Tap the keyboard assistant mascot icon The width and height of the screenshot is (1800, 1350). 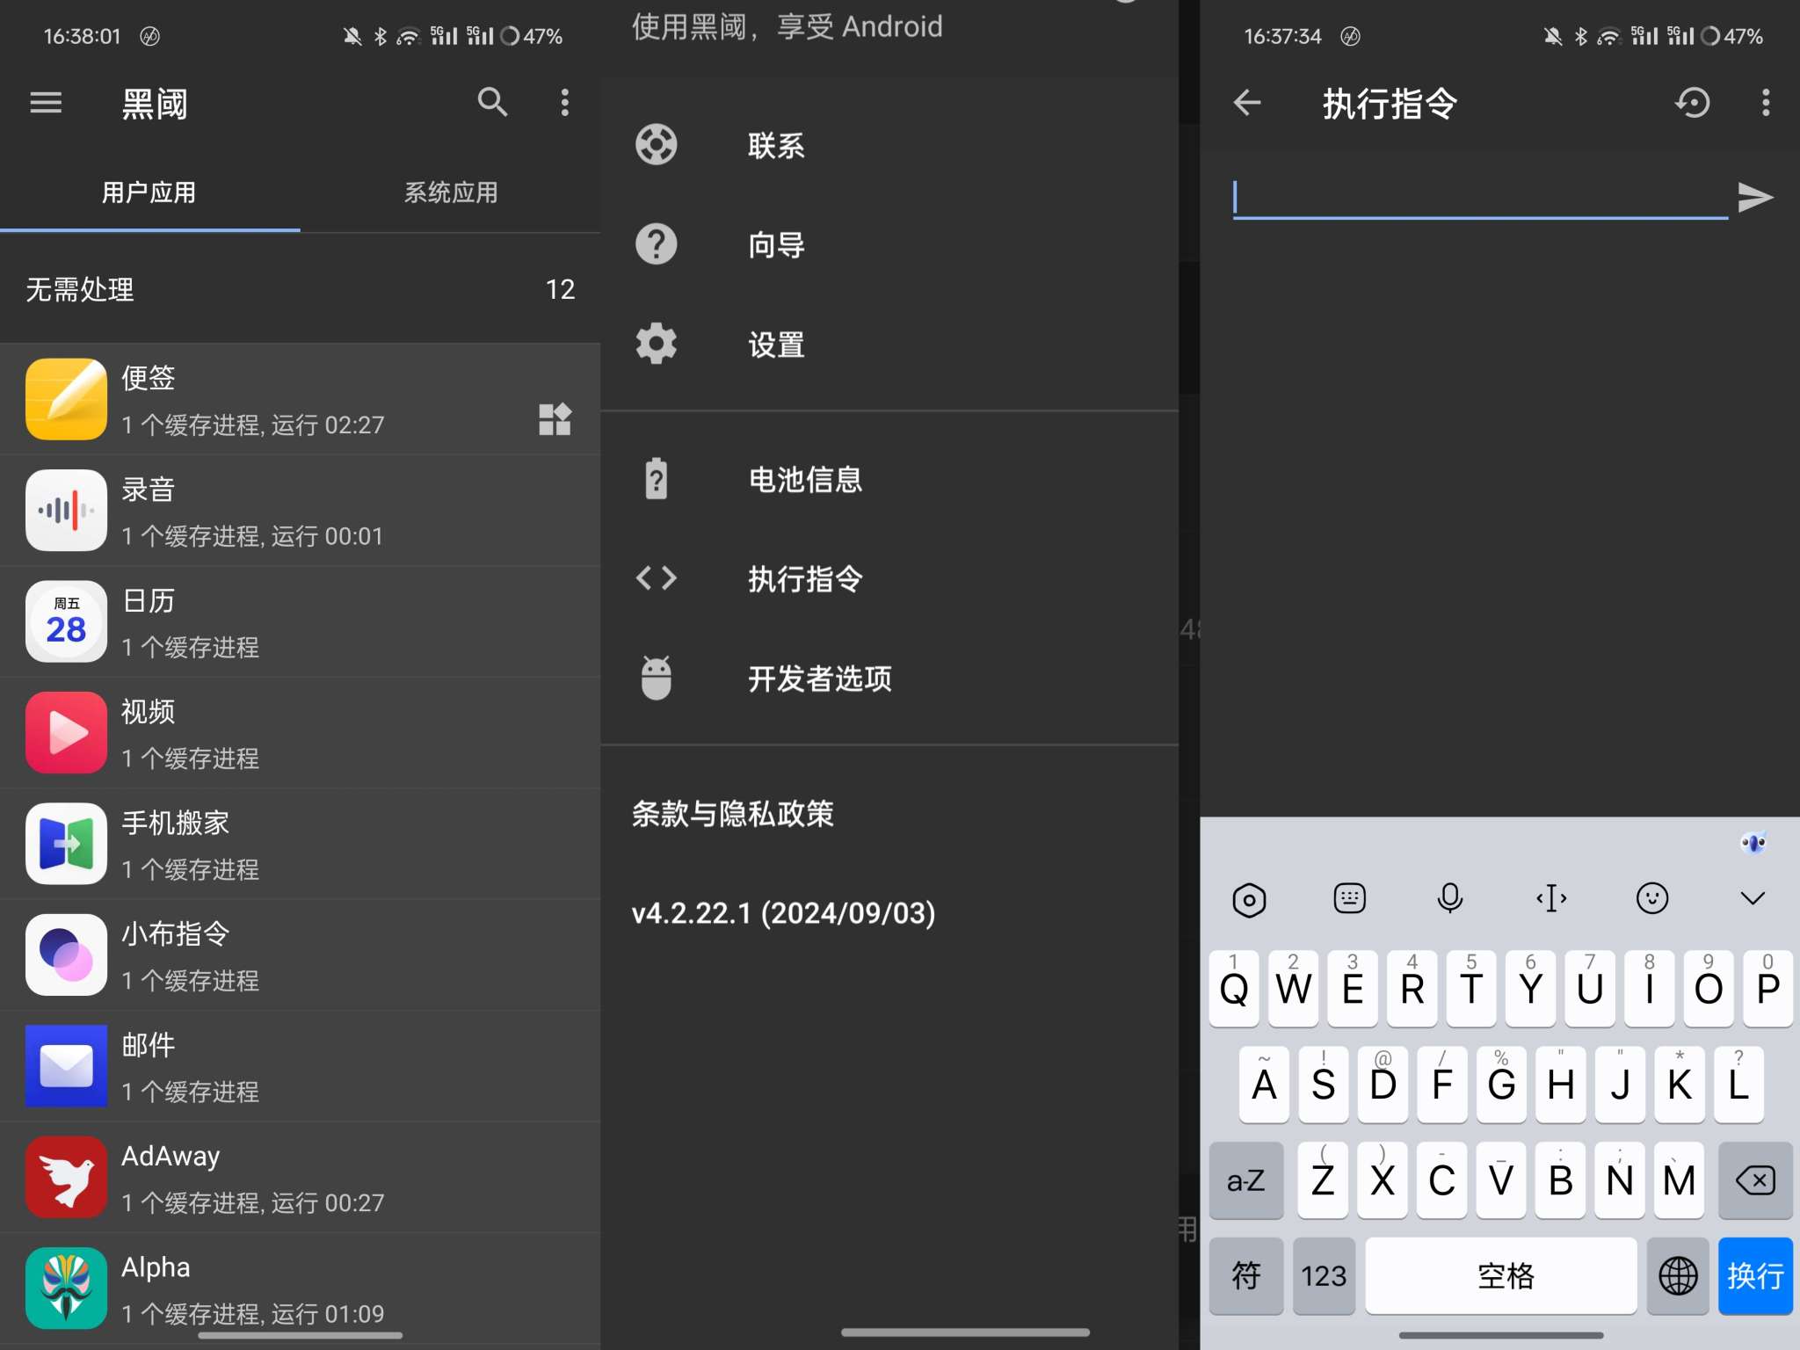click(1753, 844)
